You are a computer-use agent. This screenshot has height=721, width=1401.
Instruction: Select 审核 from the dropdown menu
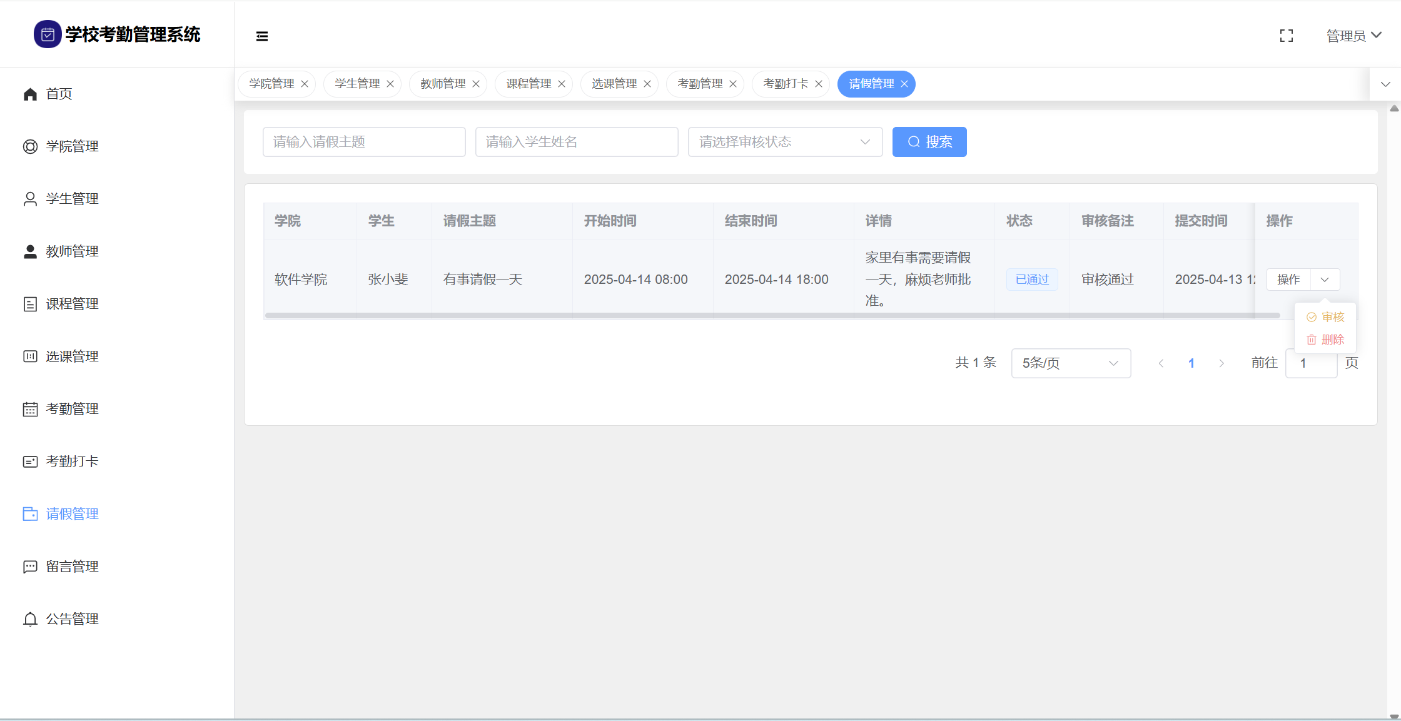click(x=1326, y=317)
